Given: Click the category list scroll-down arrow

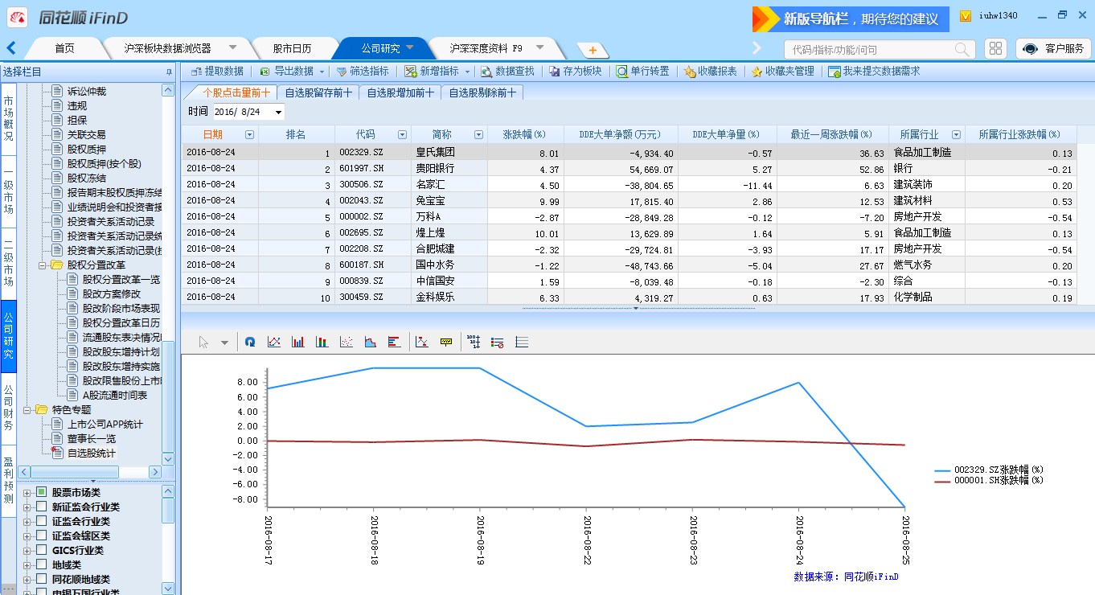Looking at the screenshot, I should point(168,589).
